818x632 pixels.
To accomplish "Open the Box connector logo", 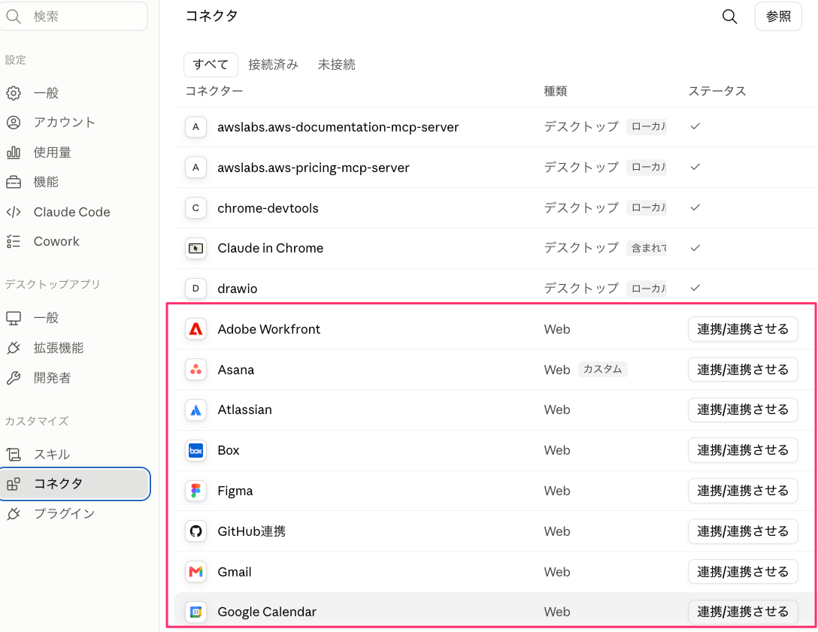I will tap(195, 451).
